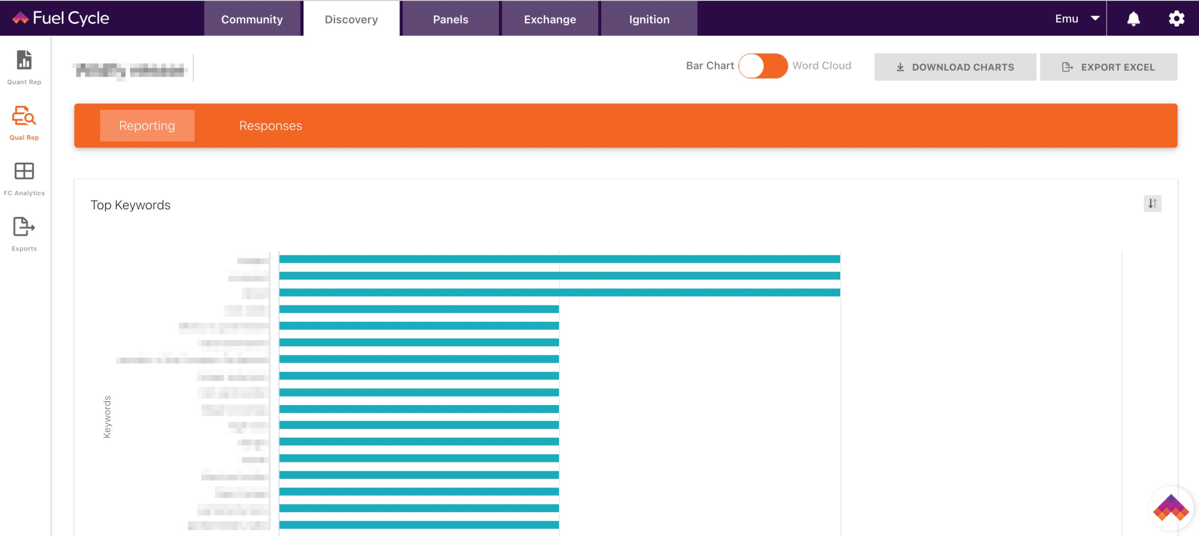
Task: Open the settings gear icon
Action: tap(1176, 19)
